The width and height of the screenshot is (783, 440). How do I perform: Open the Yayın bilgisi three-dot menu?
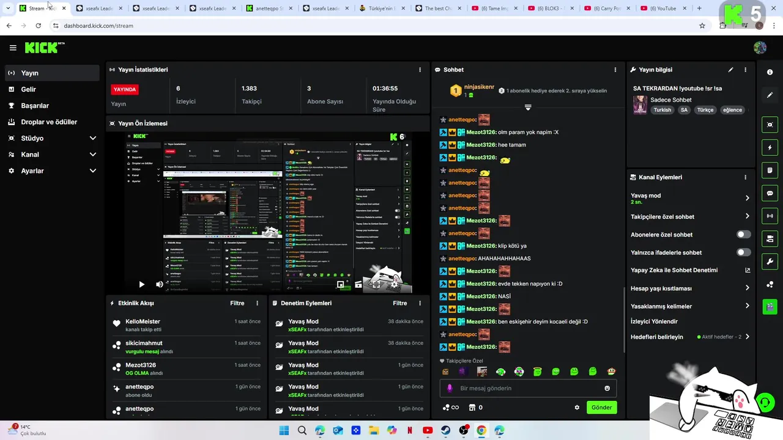(x=745, y=70)
